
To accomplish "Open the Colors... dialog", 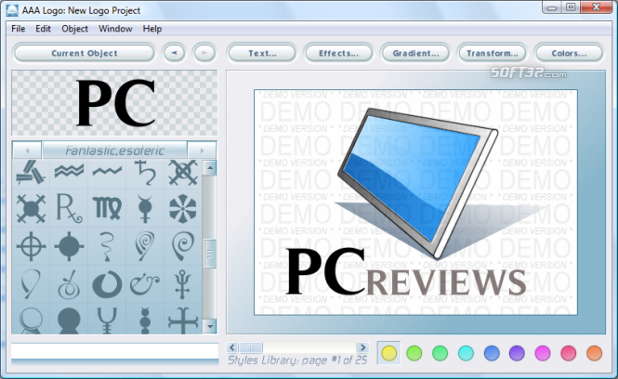I will click(569, 53).
